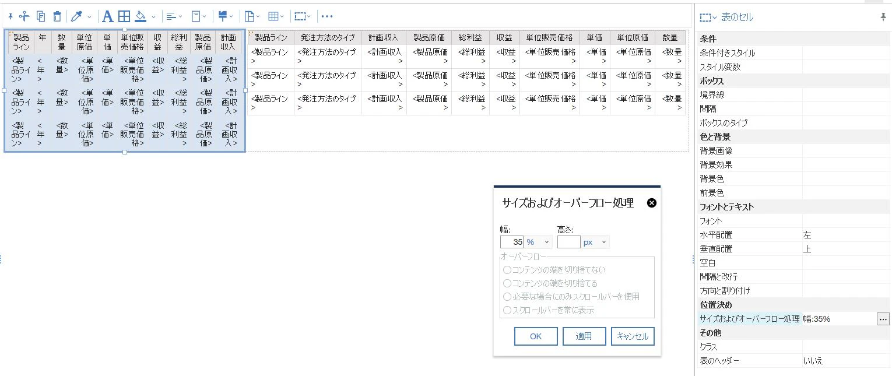Select the 条件付きスタイル property row

[793, 53]
